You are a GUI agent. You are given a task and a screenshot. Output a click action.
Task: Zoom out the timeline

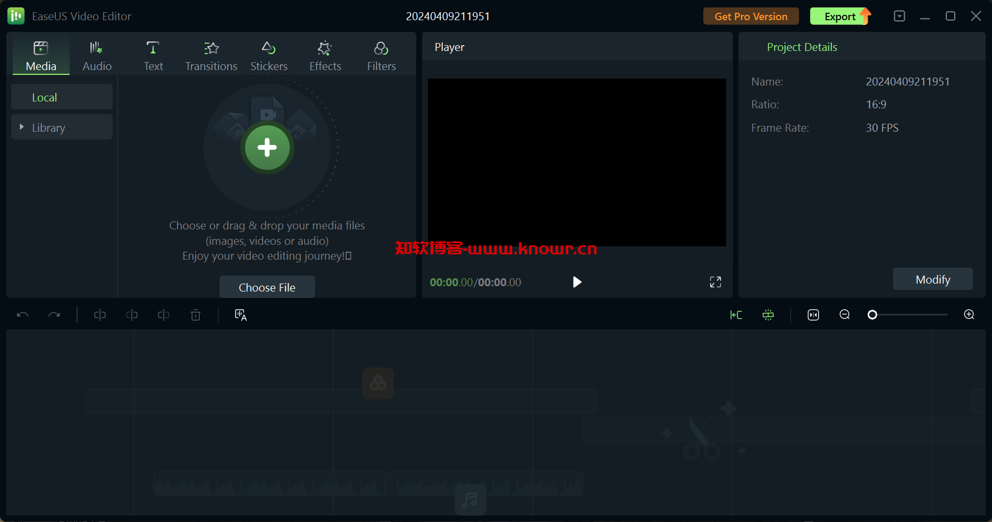(x=845, y=314)
